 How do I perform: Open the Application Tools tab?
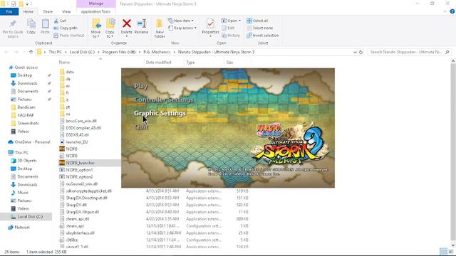point(95,11)
